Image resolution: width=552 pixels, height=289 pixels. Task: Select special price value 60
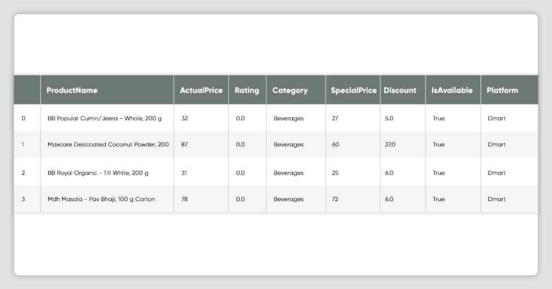pos(336,144)
